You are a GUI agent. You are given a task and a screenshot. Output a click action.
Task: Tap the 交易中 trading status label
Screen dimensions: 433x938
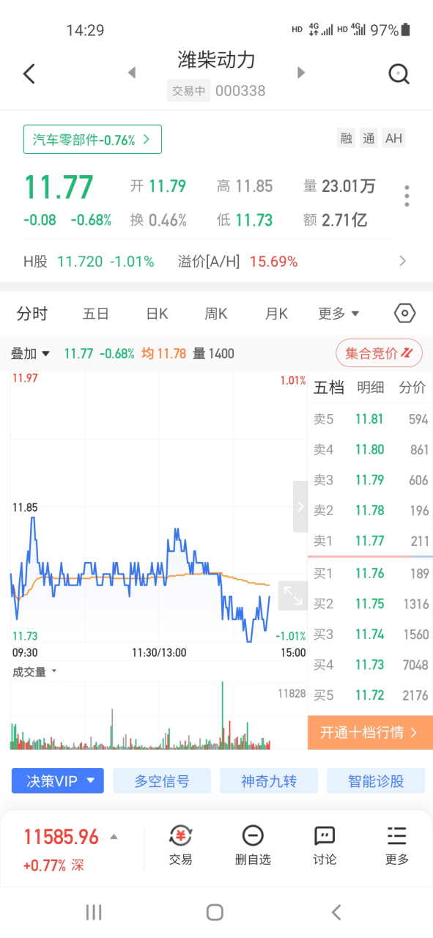[189, 91]
